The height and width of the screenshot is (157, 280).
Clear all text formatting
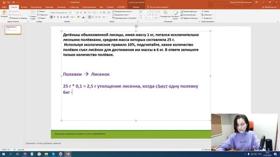[x=85, y=13]
